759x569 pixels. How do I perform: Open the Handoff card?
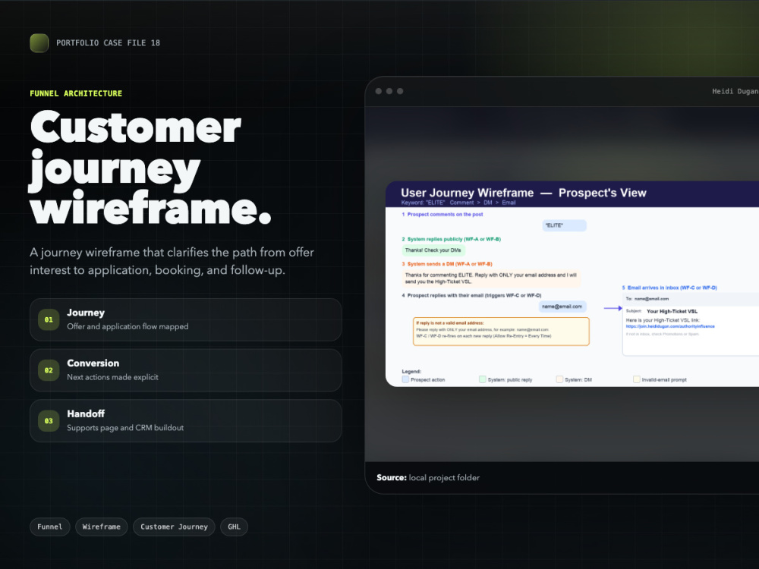[x=186, y=421]
